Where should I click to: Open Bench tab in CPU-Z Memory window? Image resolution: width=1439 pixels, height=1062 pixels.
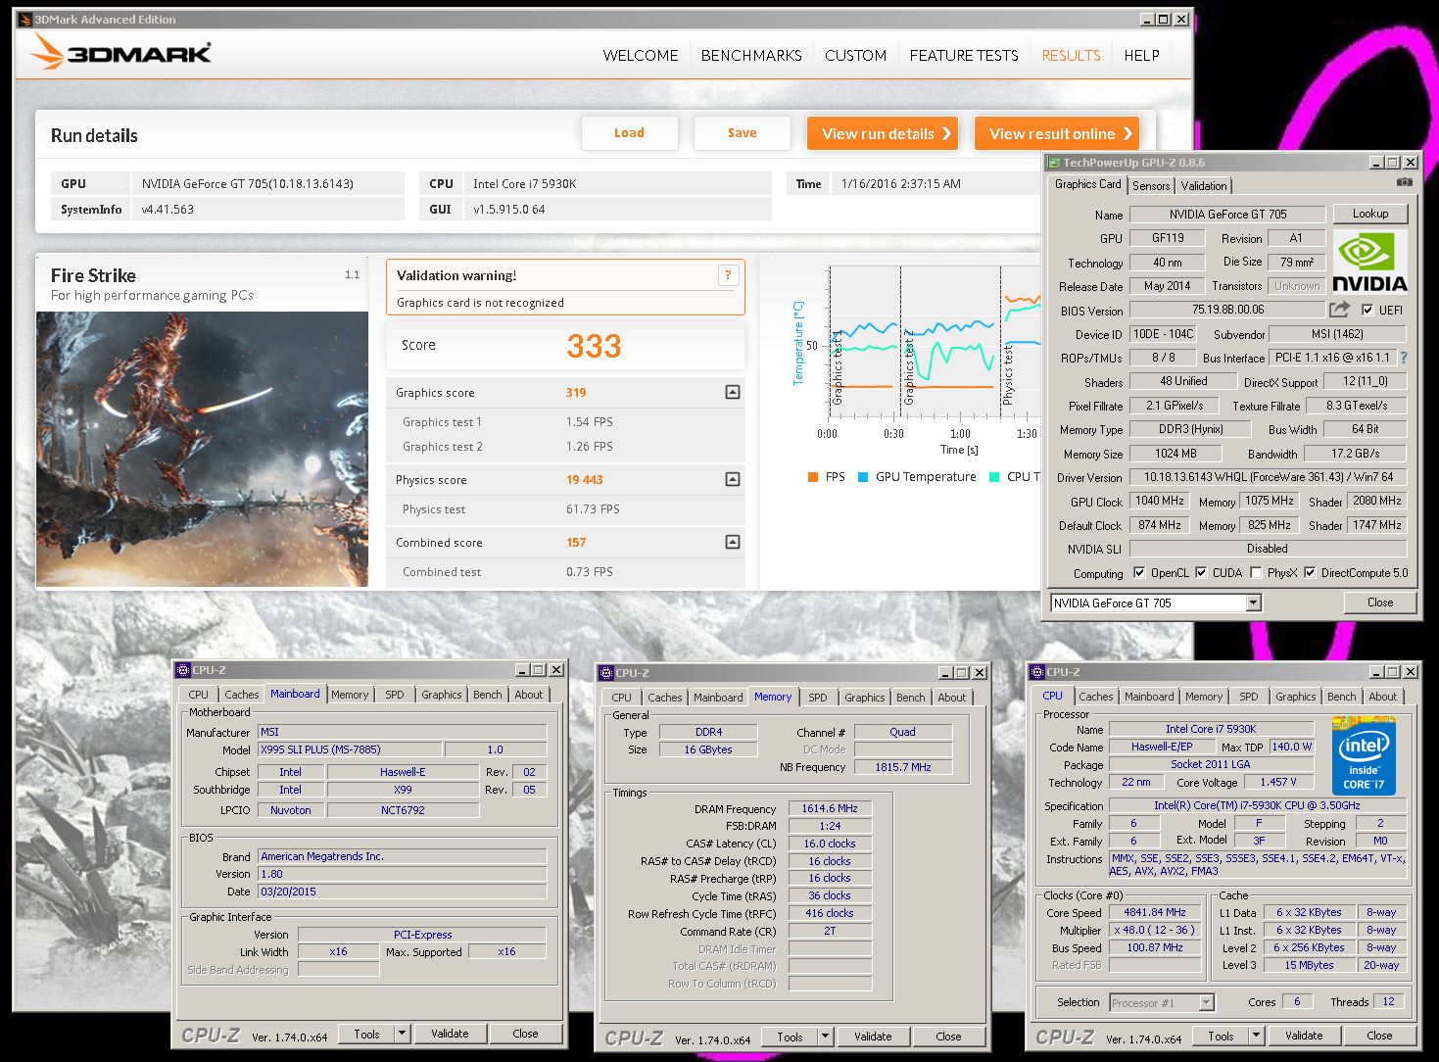(910, 698)
